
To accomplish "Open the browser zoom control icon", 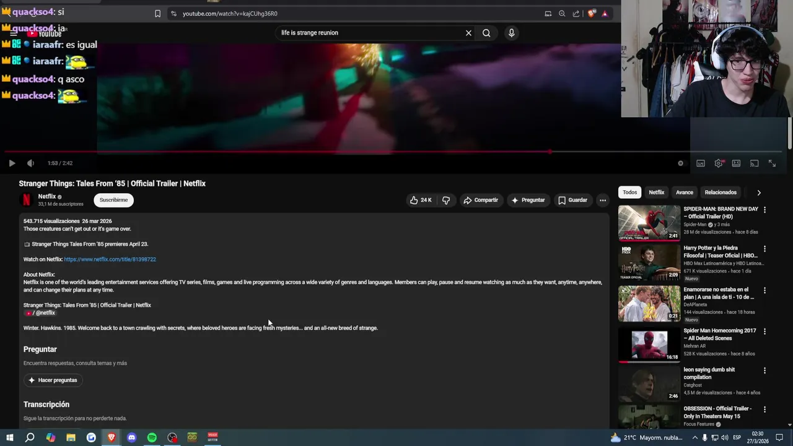I will 562,14.
